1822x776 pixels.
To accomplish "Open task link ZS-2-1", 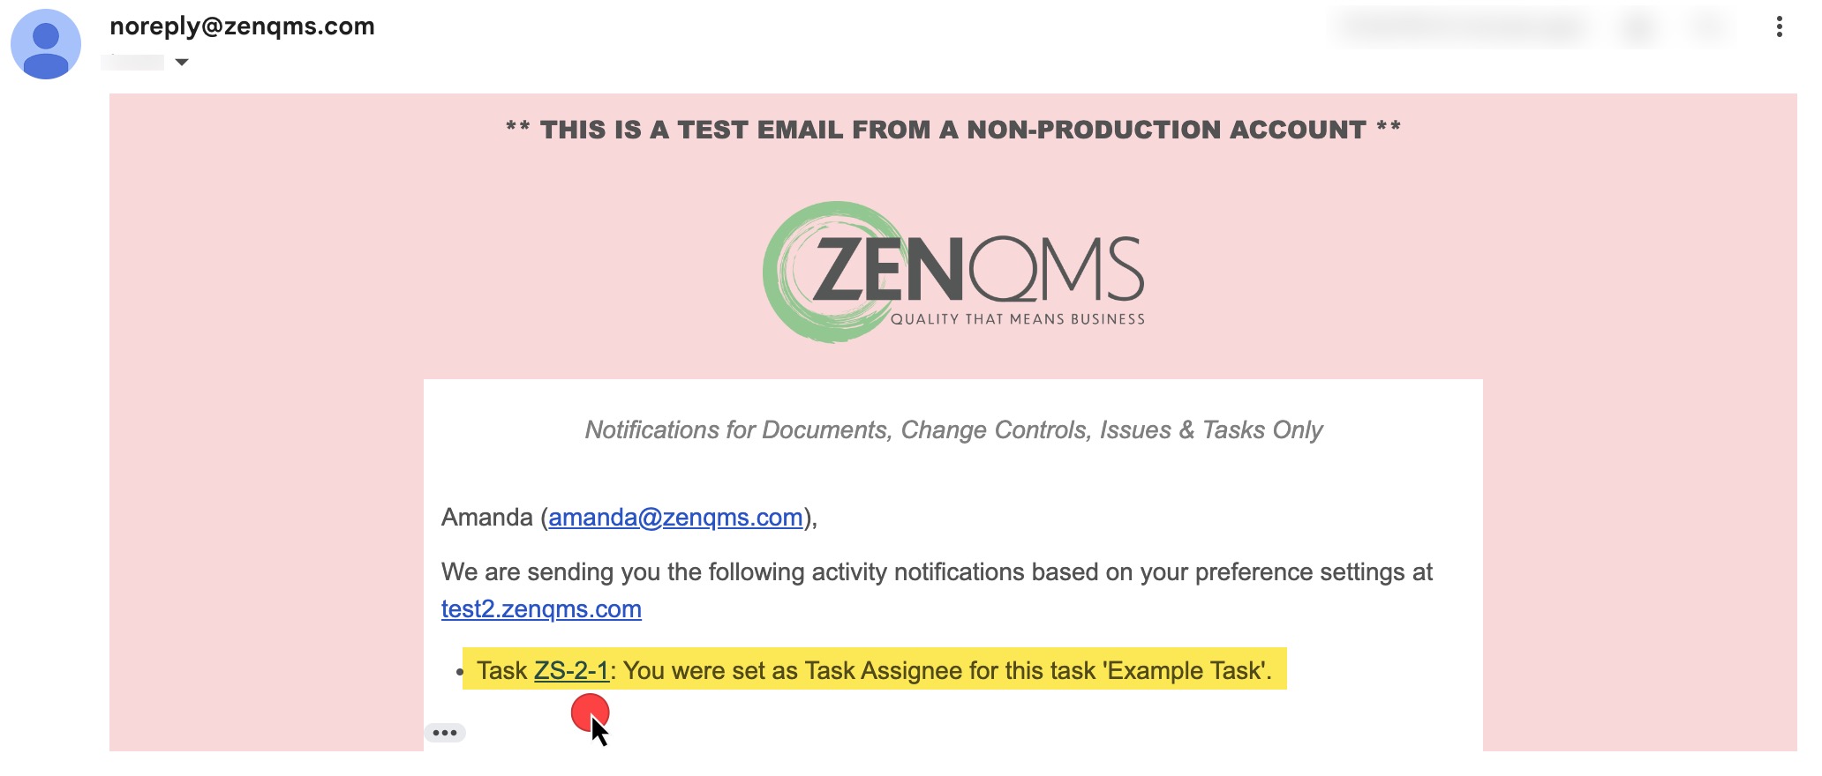I will (x=571, y=671).
